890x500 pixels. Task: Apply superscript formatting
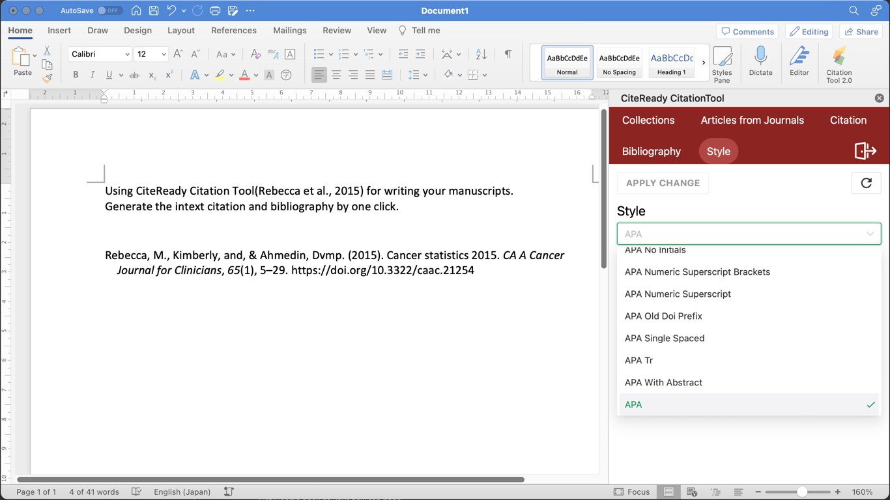coord(169,75)
